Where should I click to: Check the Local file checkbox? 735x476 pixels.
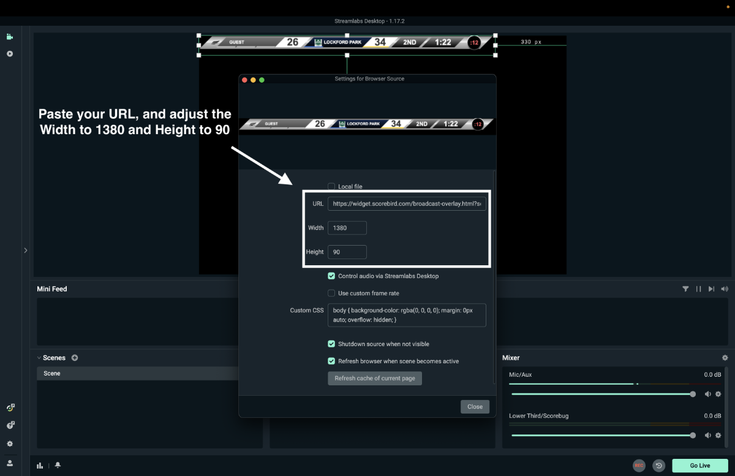331,186
